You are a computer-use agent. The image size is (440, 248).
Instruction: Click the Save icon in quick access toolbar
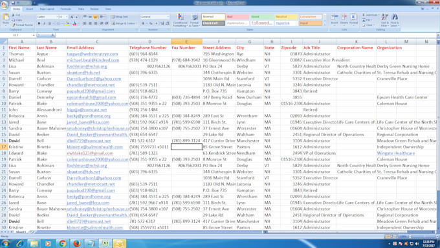13,3
